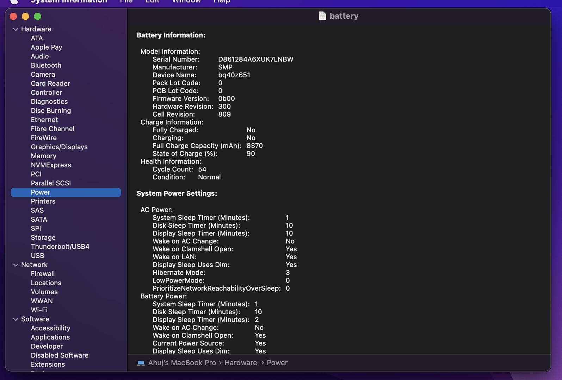Click Cycle Count value 54
This screenshot has width=562, height=380.
click(202, 169)
